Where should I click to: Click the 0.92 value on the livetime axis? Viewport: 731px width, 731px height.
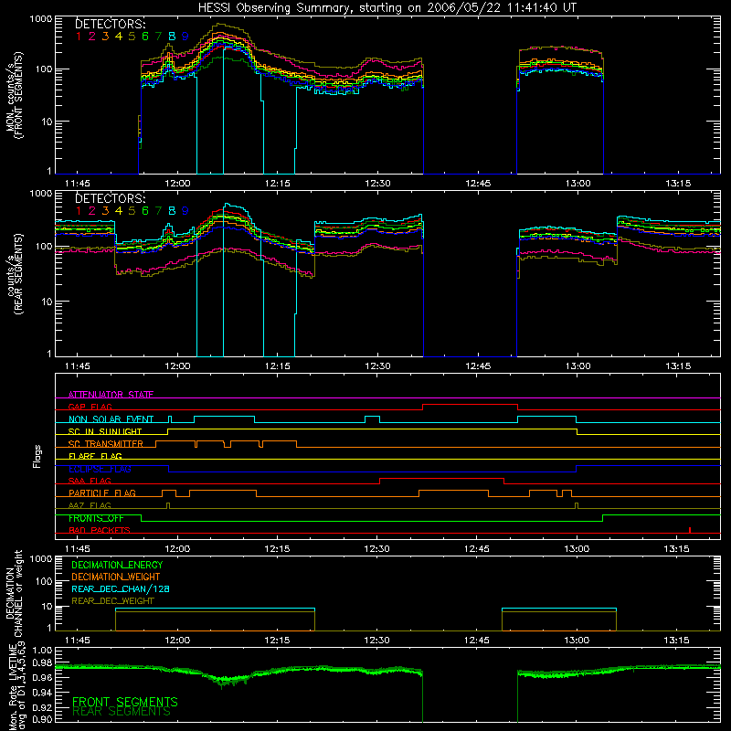click(42, 705)
